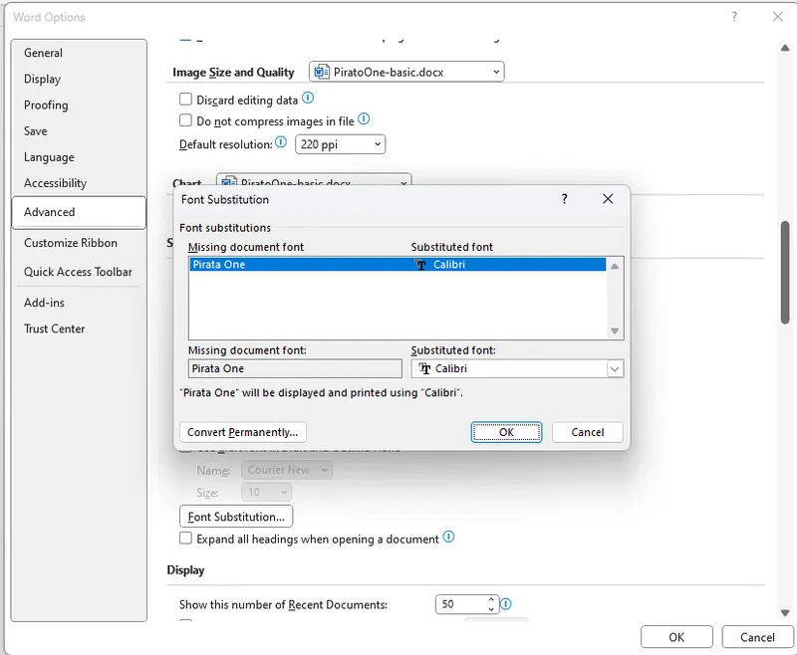This screenshot has width=797, height=655.
Task: Select Pirata One row in substitutions list
Action: point(398,265)
